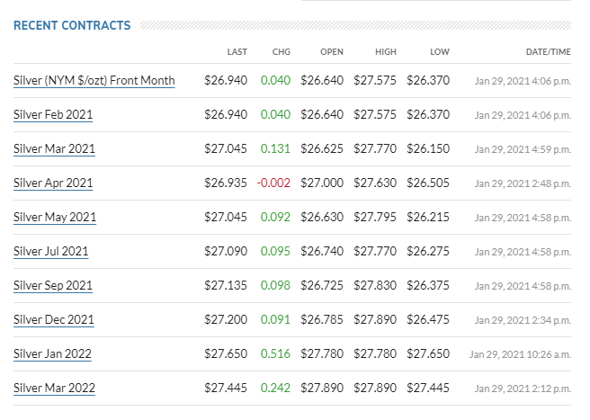This screenshot has height=420, width=590.
Task: Select the $27.795 high price of Silver May 2021
Action: [x=375, y=218]
